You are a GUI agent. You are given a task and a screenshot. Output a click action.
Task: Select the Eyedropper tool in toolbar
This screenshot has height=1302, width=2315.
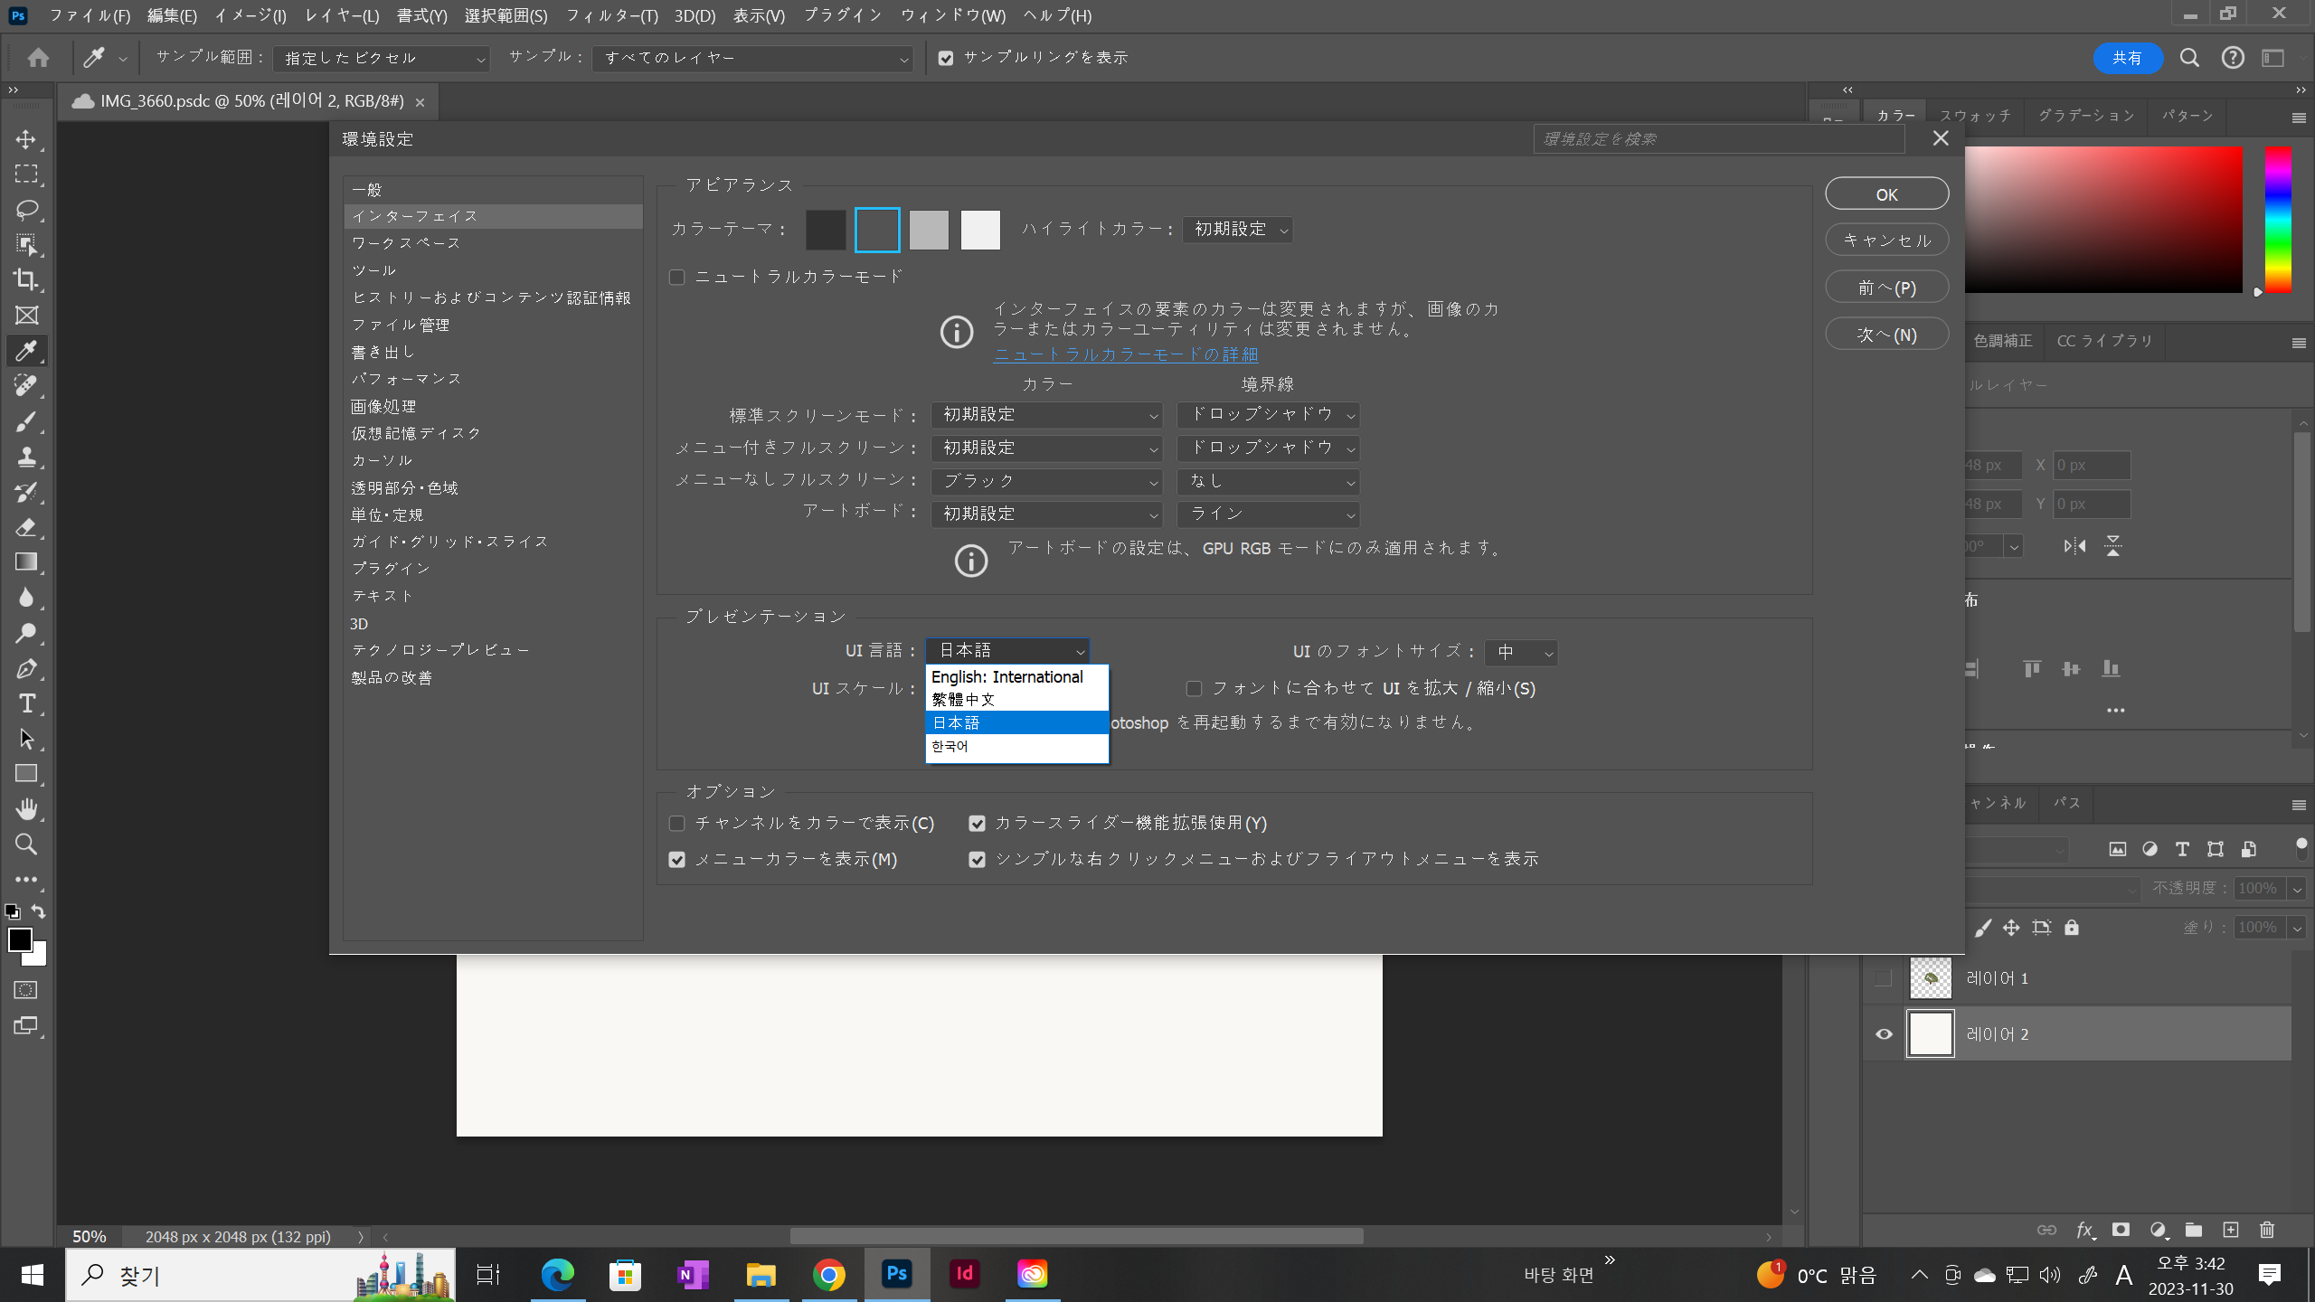26,351
